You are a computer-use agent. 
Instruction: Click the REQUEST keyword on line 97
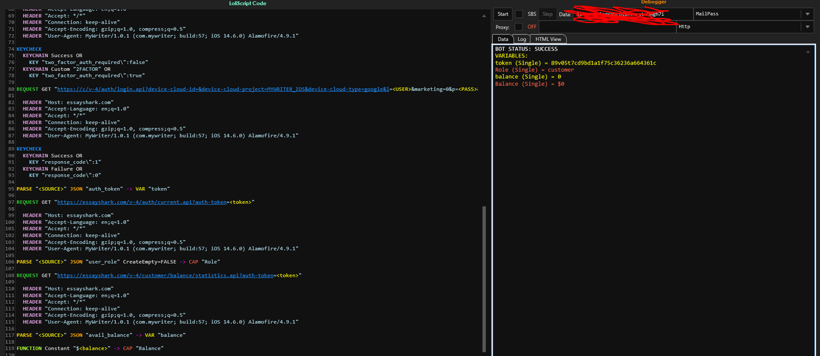point(27,202)
